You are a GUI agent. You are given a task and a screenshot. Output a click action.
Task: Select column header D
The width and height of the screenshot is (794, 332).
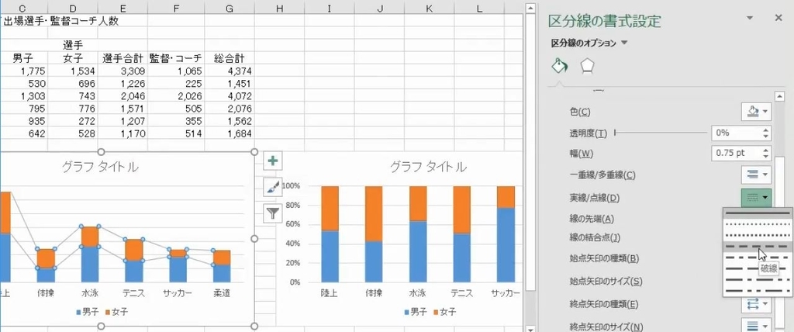click(x=73, y=8)
